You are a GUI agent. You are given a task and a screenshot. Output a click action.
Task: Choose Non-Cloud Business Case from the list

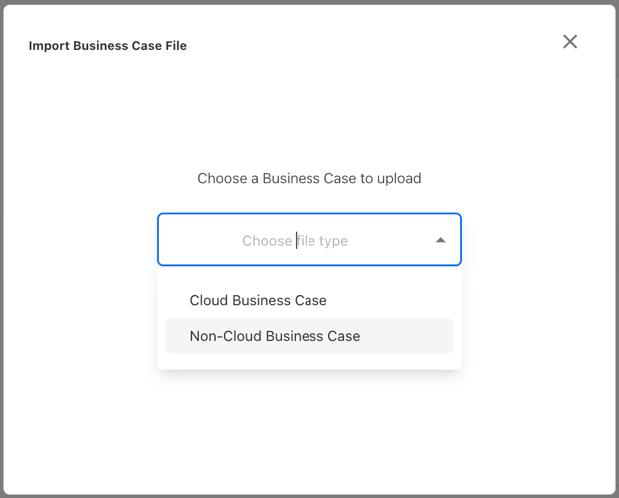pos(275,336)
